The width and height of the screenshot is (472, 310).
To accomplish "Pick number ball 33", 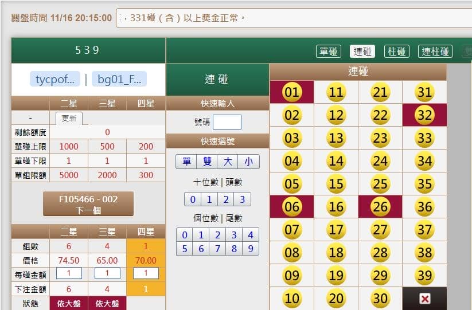I will 424,138.
